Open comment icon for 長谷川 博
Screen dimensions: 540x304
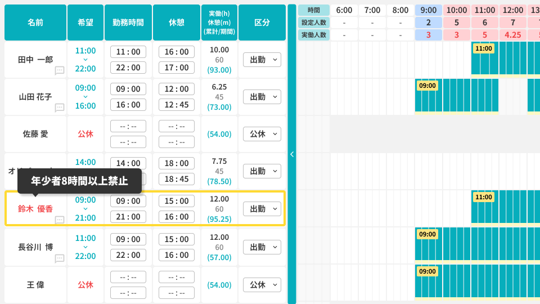click(60, 258)
